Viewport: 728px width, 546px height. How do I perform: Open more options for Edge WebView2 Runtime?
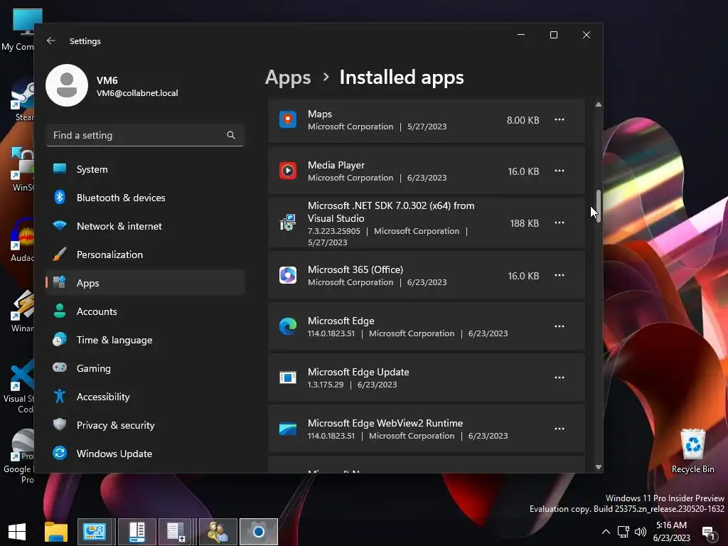(560, 429)
